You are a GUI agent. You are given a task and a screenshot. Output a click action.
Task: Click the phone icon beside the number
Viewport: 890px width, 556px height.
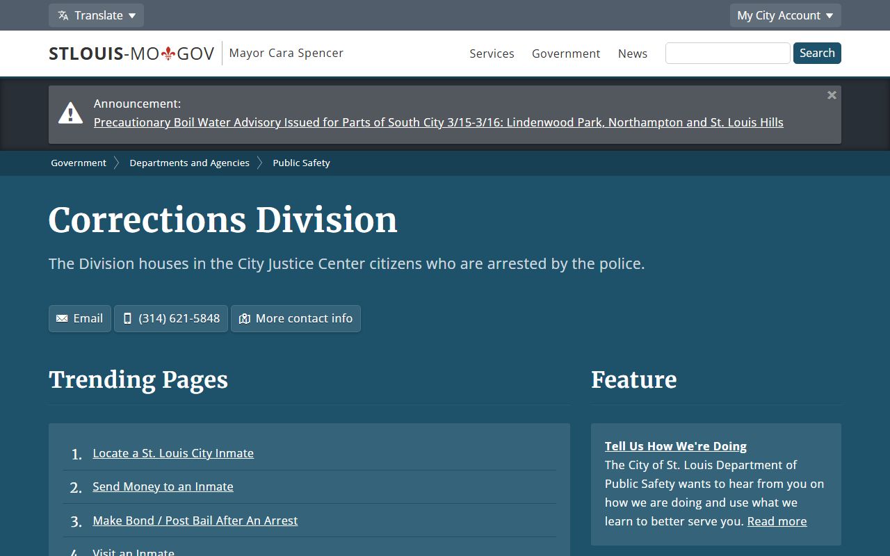[127, 318]
